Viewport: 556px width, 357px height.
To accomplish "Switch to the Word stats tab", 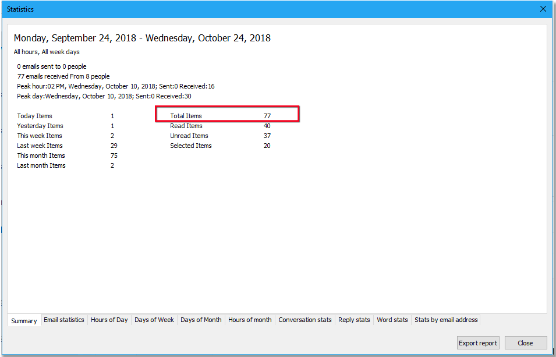I will click(392, 320).
